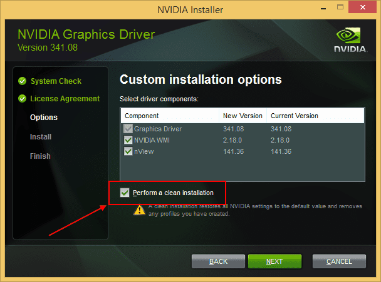Click nView current version 141.36
Screen dimensions: 381x282
click(281, 151)
